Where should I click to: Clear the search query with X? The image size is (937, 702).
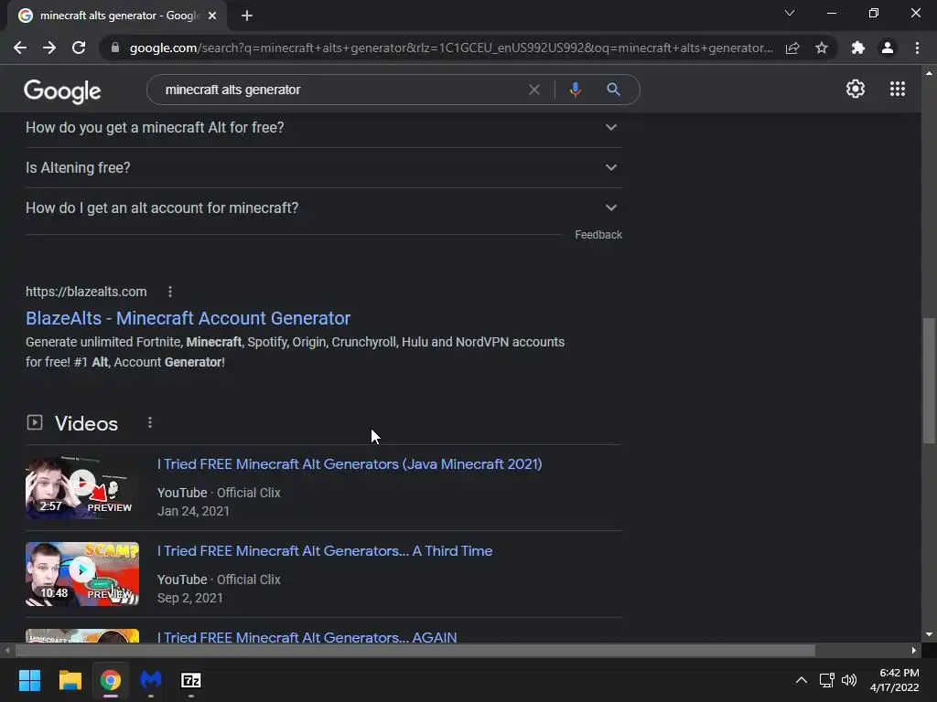point(534,90)
